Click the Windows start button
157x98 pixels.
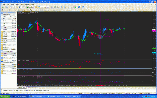point(5,96)
